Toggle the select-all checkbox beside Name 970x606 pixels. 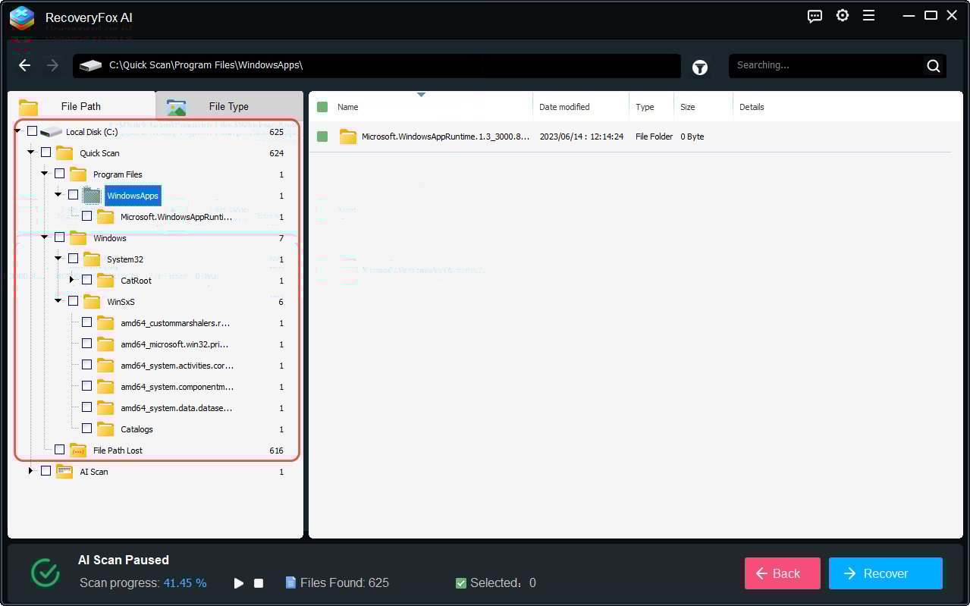pos(322,107)
